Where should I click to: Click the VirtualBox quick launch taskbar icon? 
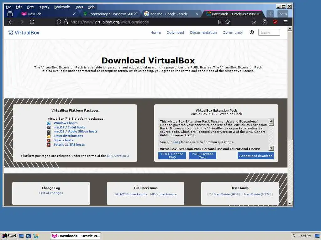36,236
